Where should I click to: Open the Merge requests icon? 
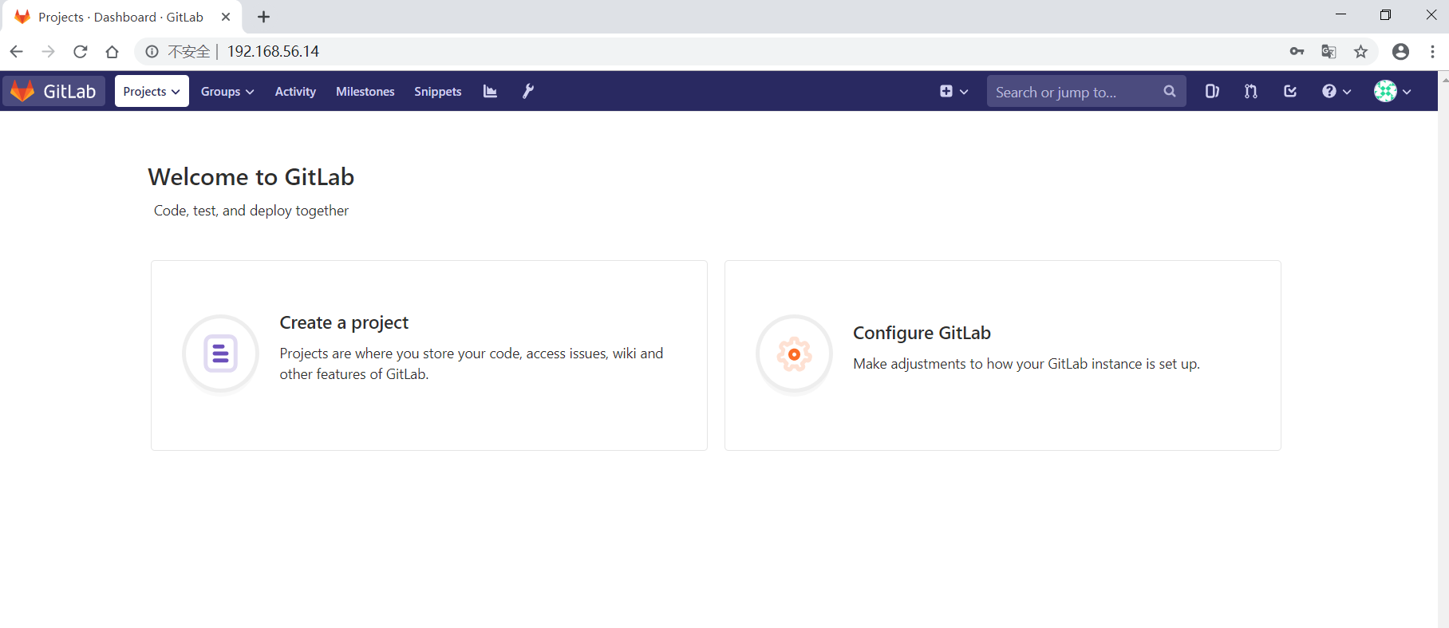point(1251,91)
